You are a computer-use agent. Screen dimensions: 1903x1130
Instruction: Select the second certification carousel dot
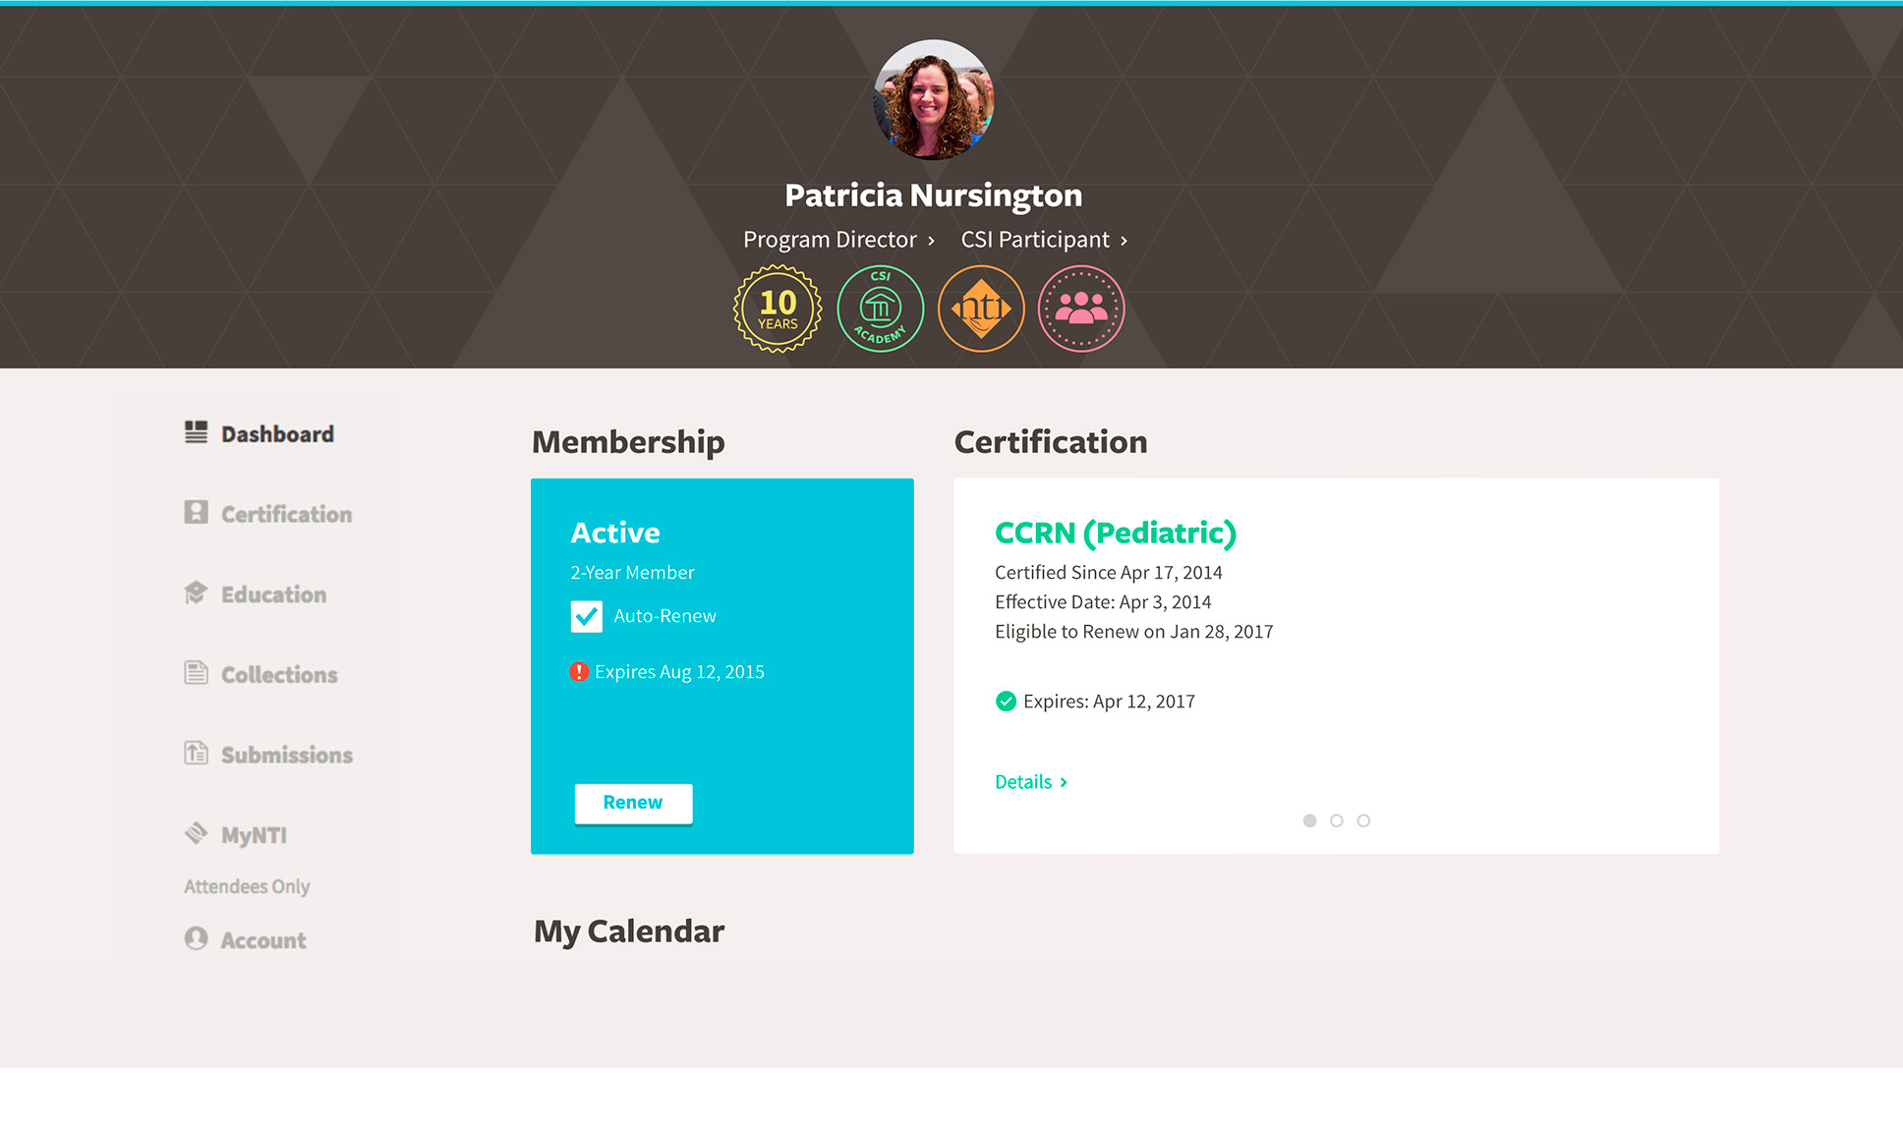[1336, 820]
